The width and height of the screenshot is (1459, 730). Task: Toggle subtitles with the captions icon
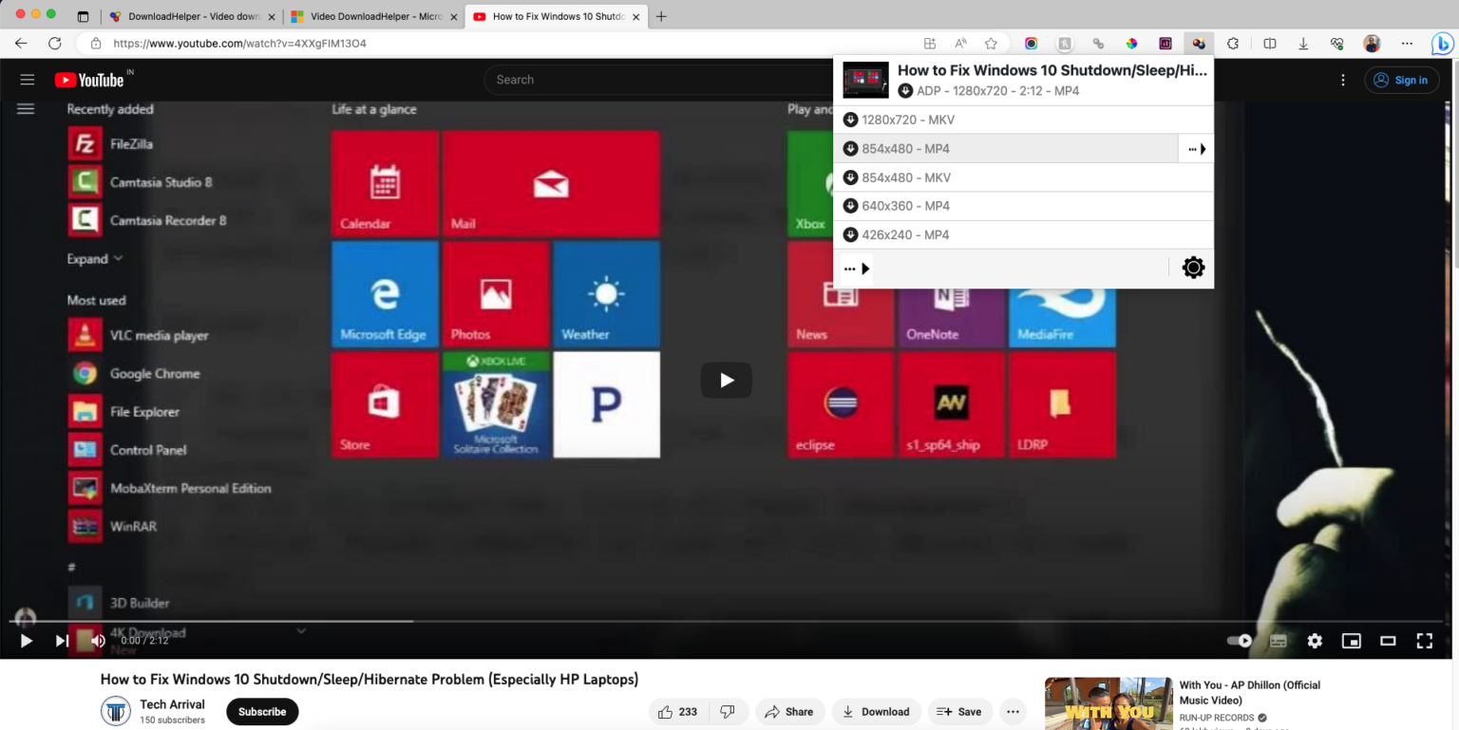pyautogui.click(x=1278, y=641)
